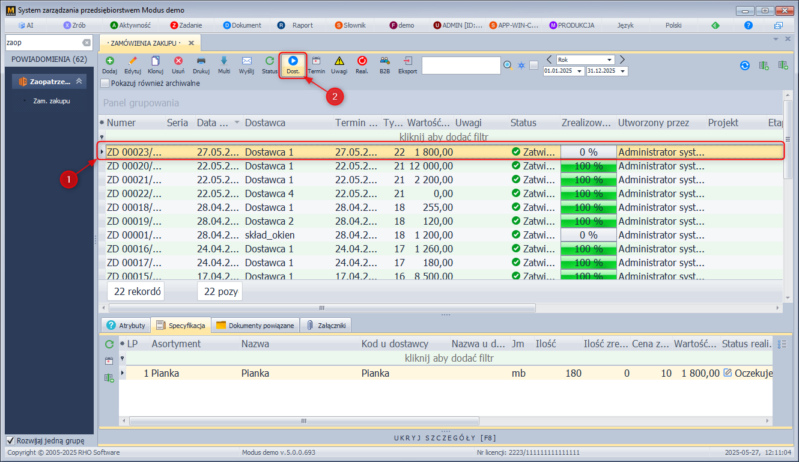Click 'UKRYJ SZCZEGÓŁY [F8]' bar
This screenshot has height=462, width=799.
[x=445, y=437]
